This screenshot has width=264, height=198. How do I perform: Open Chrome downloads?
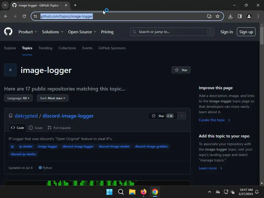(x=230, y=16)
